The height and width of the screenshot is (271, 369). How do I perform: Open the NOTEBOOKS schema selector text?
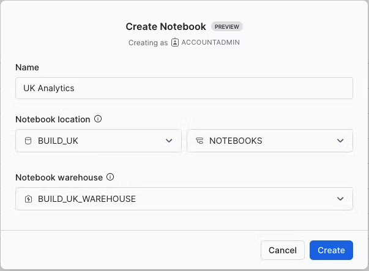(x=236, y=141)
